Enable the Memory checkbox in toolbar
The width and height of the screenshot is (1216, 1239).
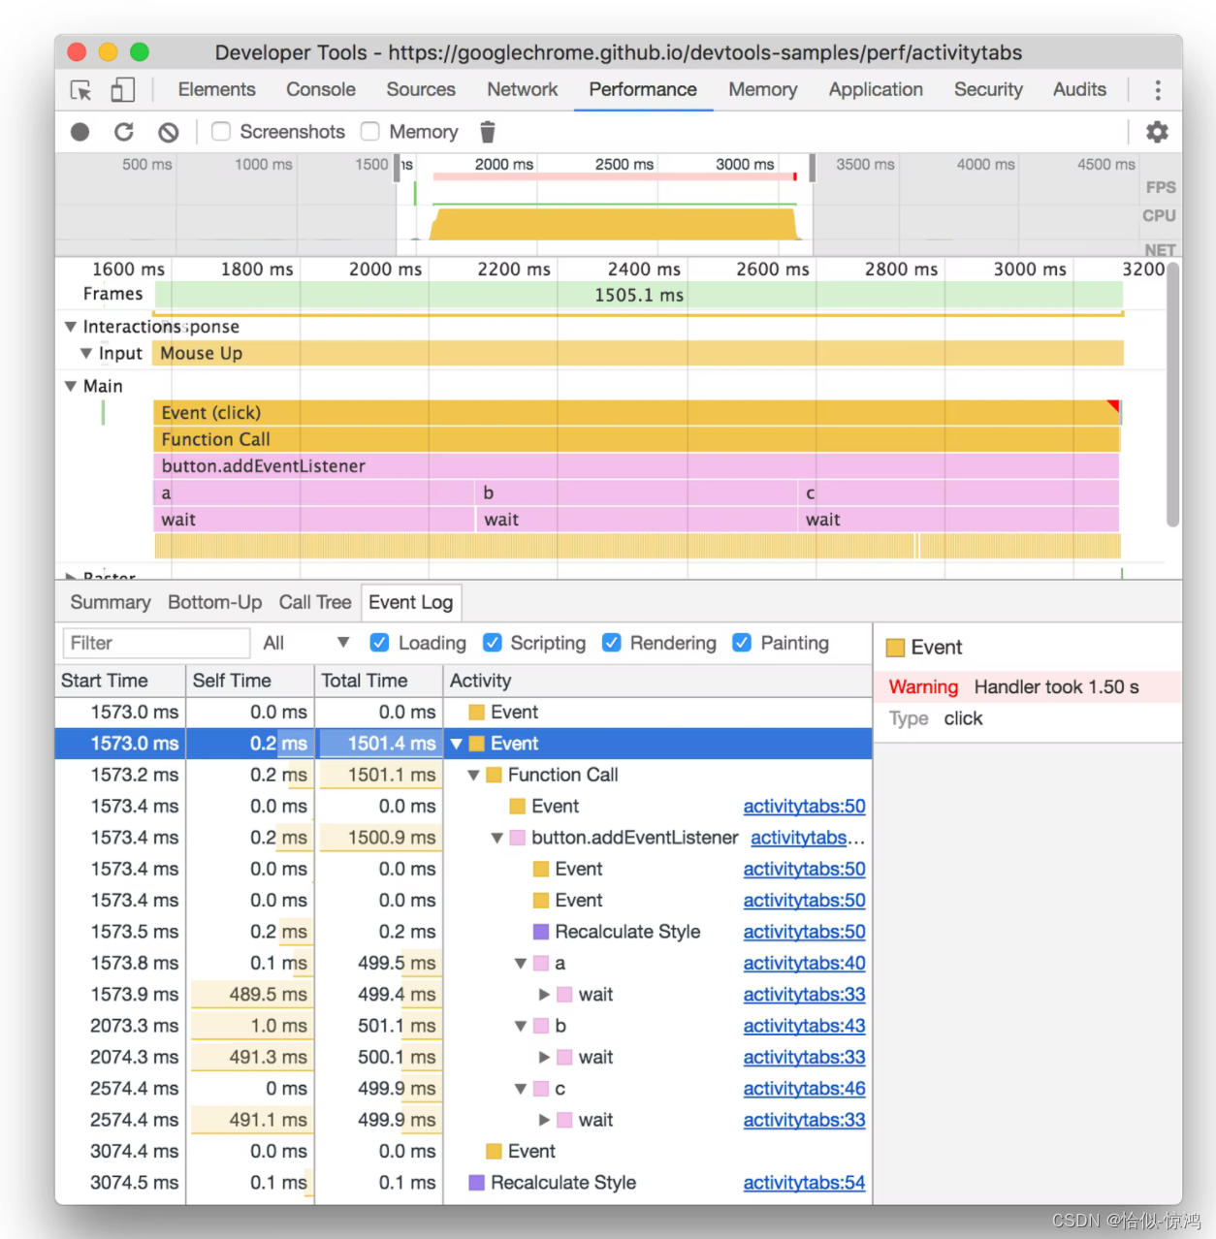[x=370, y=131]
